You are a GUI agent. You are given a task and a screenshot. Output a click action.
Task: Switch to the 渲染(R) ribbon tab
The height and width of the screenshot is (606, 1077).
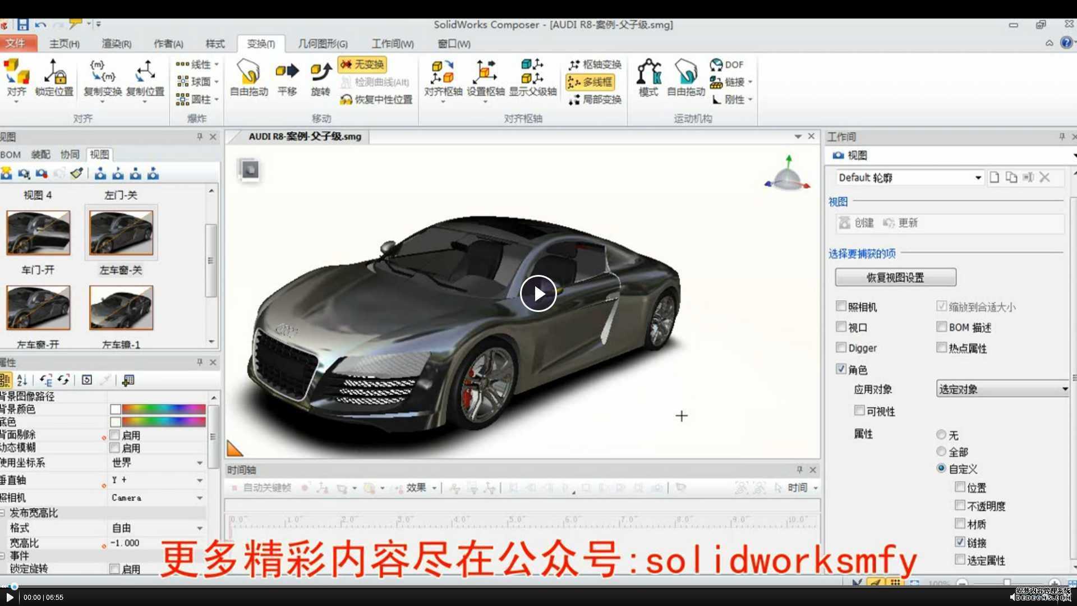point(117,43)
